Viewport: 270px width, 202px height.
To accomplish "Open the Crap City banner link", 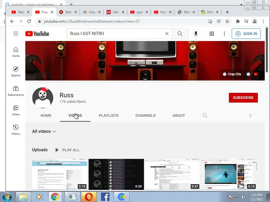I will tap(232, 74).
